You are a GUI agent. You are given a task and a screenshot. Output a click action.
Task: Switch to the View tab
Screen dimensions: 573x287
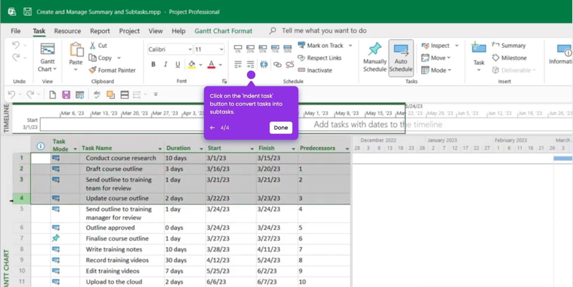point(155,31)
